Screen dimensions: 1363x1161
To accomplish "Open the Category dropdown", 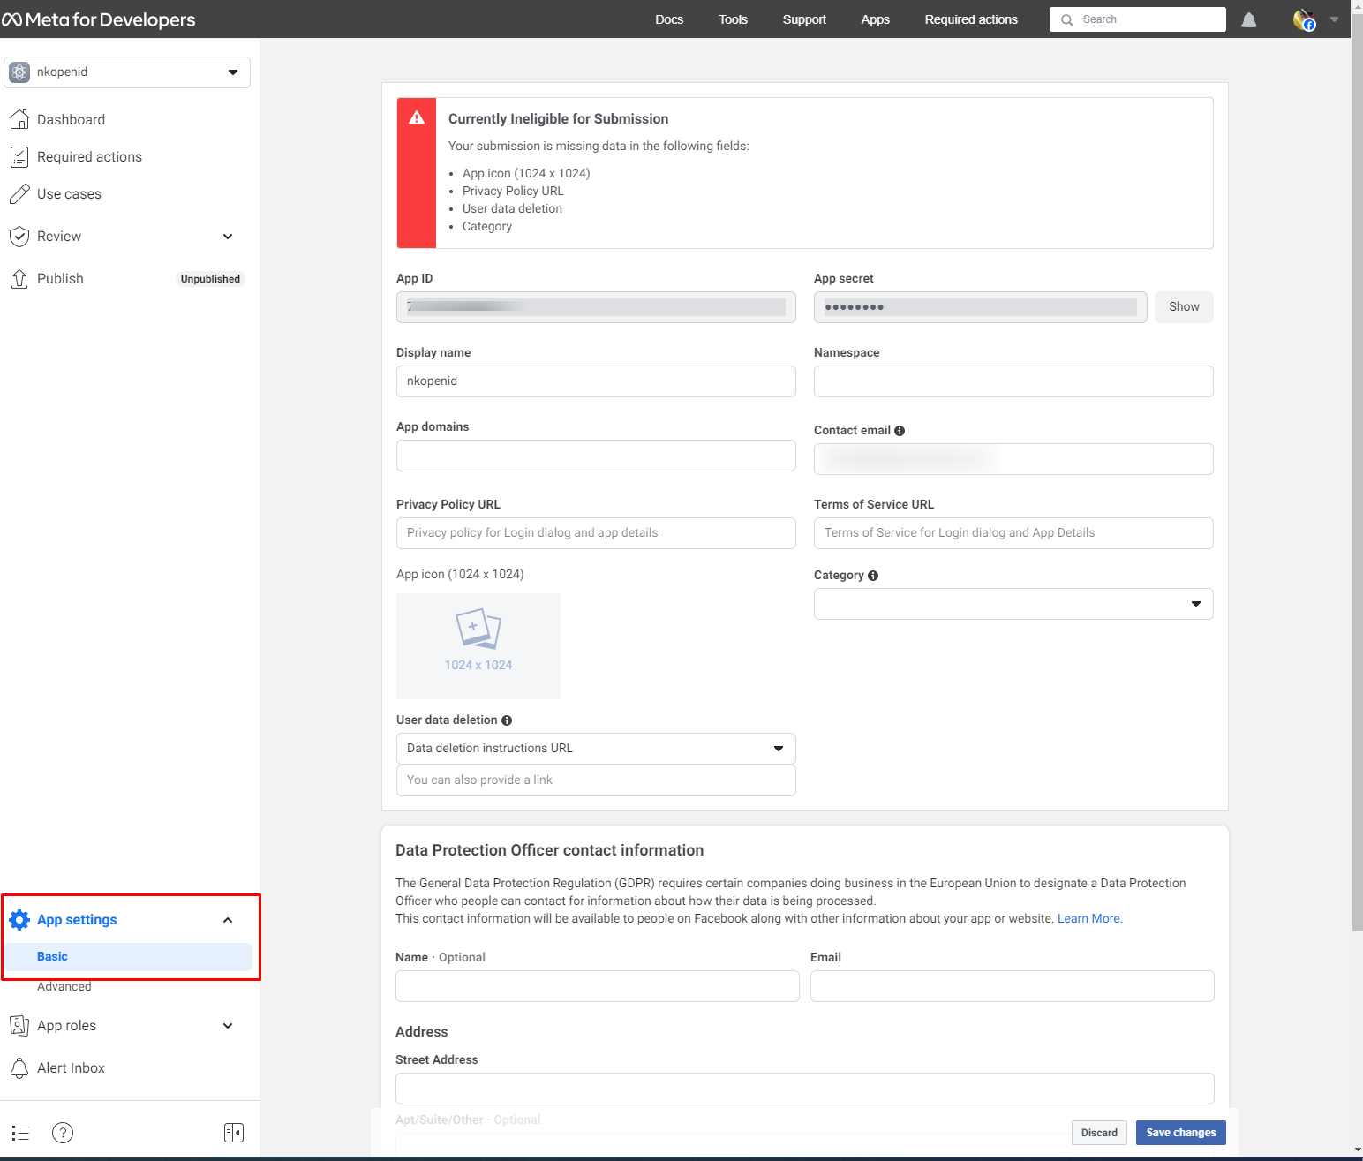I will pyautogui.click(x=1013, y=604).
